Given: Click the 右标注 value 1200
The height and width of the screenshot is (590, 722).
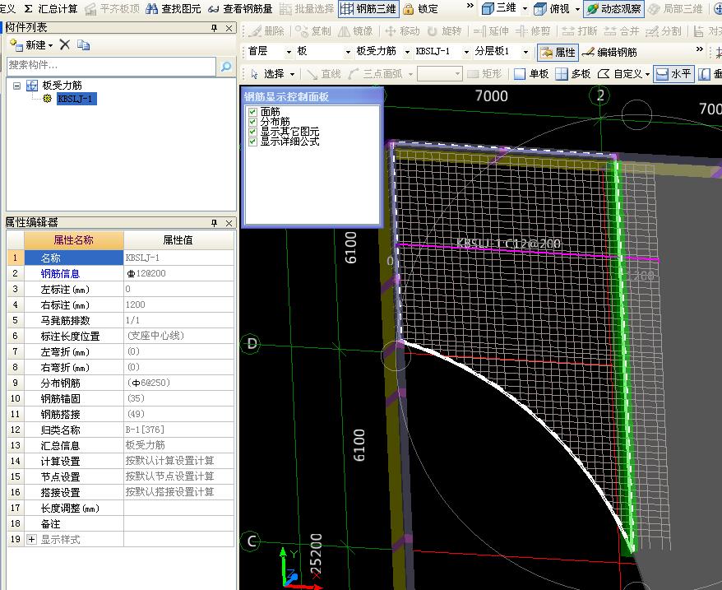Looking at the screenshot, I should [179, 305].
